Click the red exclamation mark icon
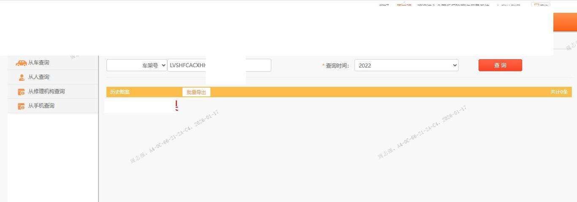 pyautogui.click(x=177, y=106)
